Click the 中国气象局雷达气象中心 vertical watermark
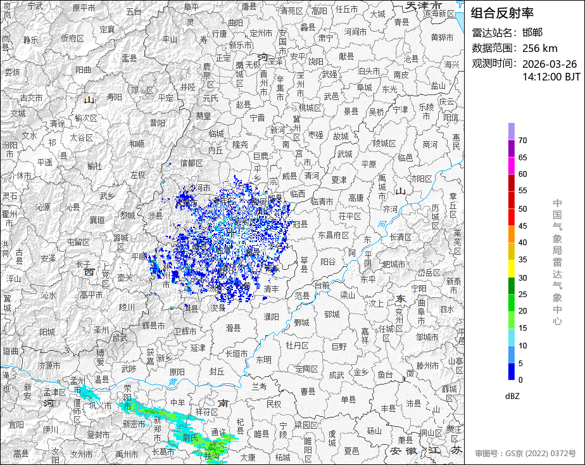This screenshot has width=585, height=465. pos(557,262)
